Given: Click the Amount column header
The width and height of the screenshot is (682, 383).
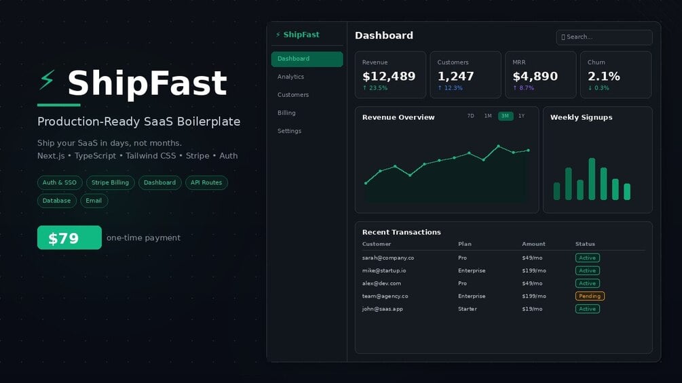Looking at the screenshot, I should click(x=533, y=244).
